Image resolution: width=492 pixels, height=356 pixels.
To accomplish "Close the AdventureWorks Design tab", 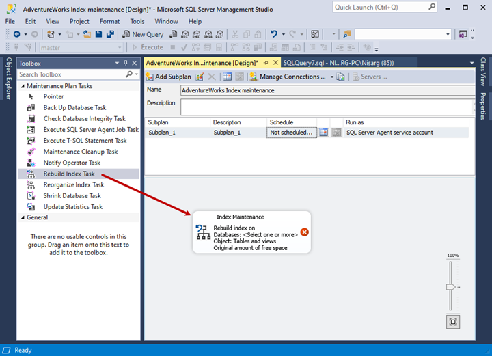I will coord(275,63).
